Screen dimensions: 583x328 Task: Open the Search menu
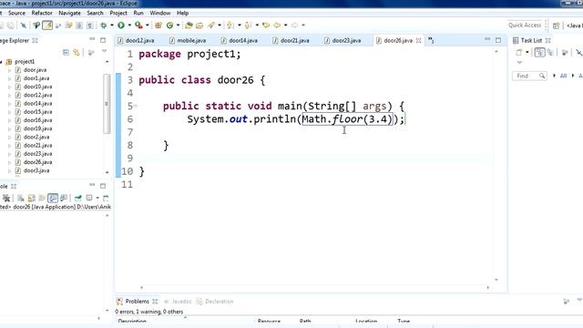click(x=95, y=13)
